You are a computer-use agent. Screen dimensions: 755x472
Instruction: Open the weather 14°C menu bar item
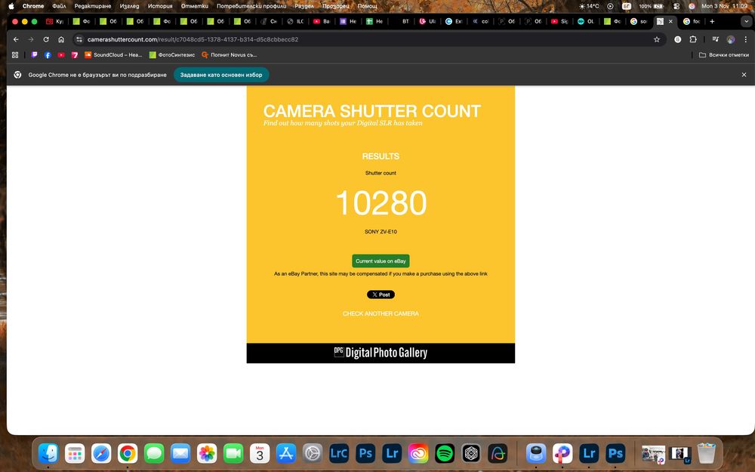[589, 6]
